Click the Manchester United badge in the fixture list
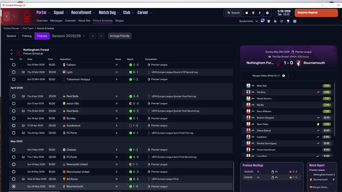Viewport: 342px width, 192px height. (64, 172)
